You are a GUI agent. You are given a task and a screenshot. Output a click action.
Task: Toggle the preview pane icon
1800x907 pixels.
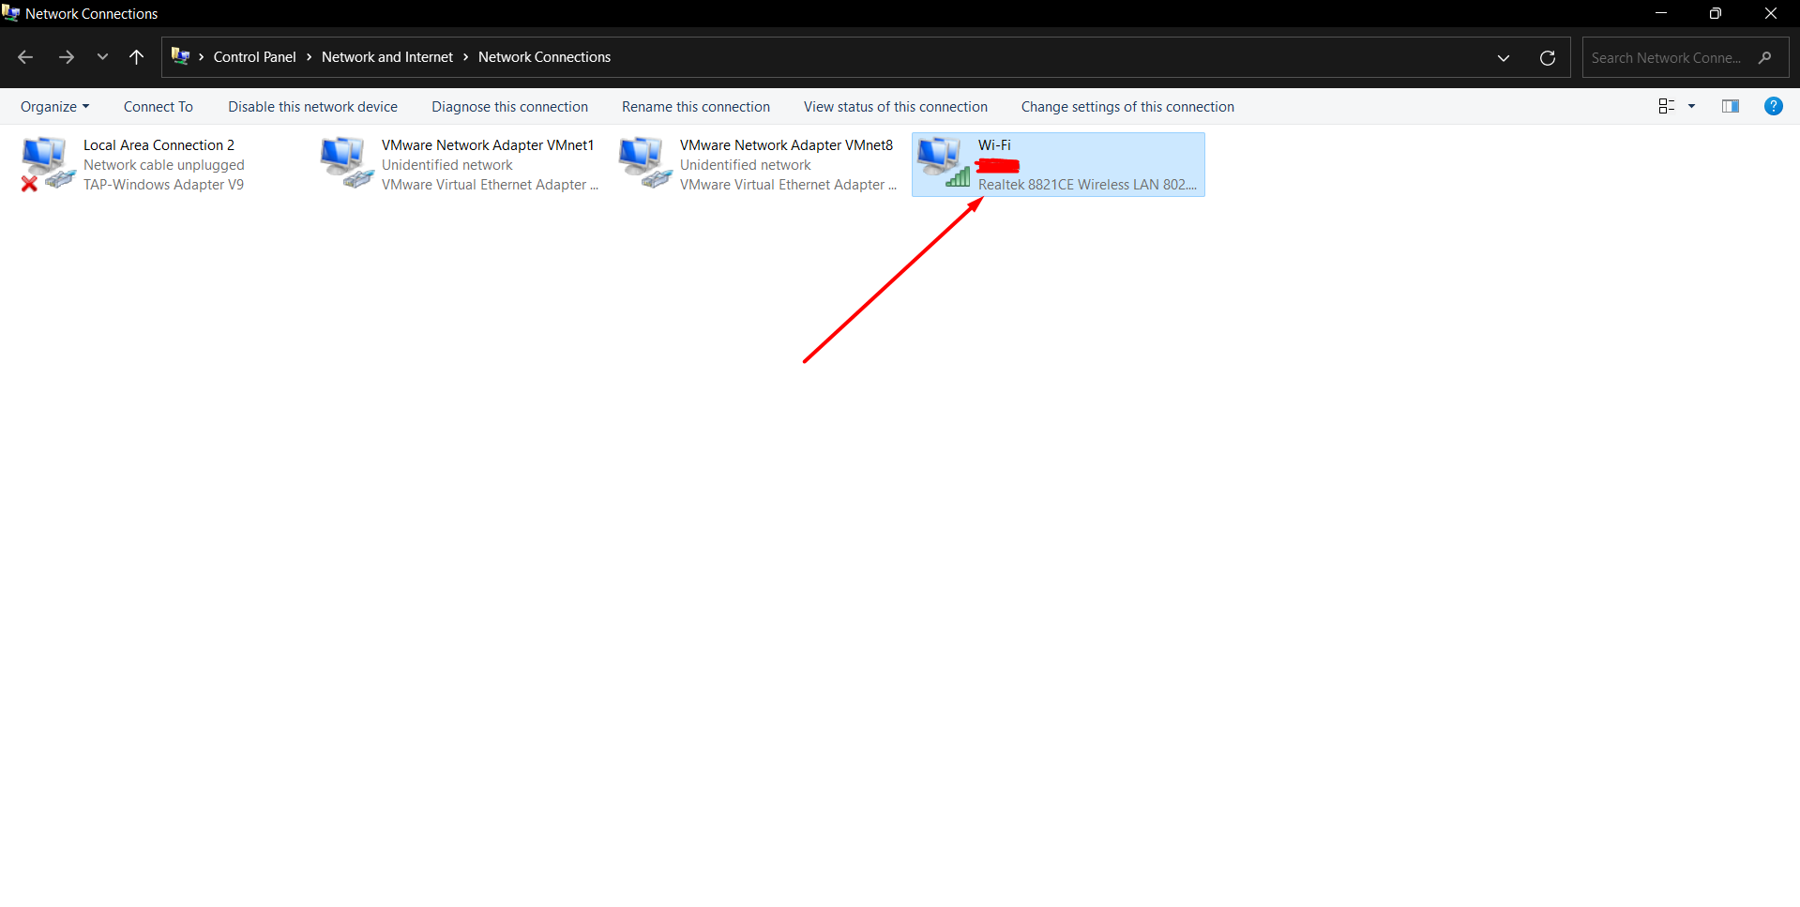pos(1731,107)
